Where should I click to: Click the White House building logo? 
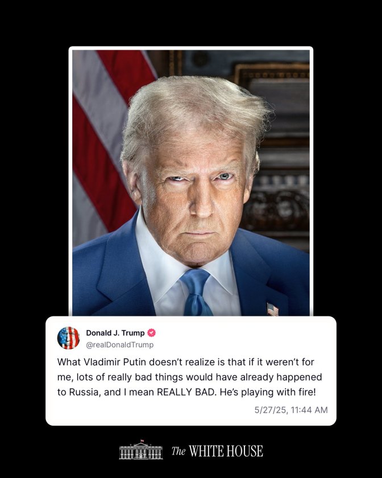point(141,450)
